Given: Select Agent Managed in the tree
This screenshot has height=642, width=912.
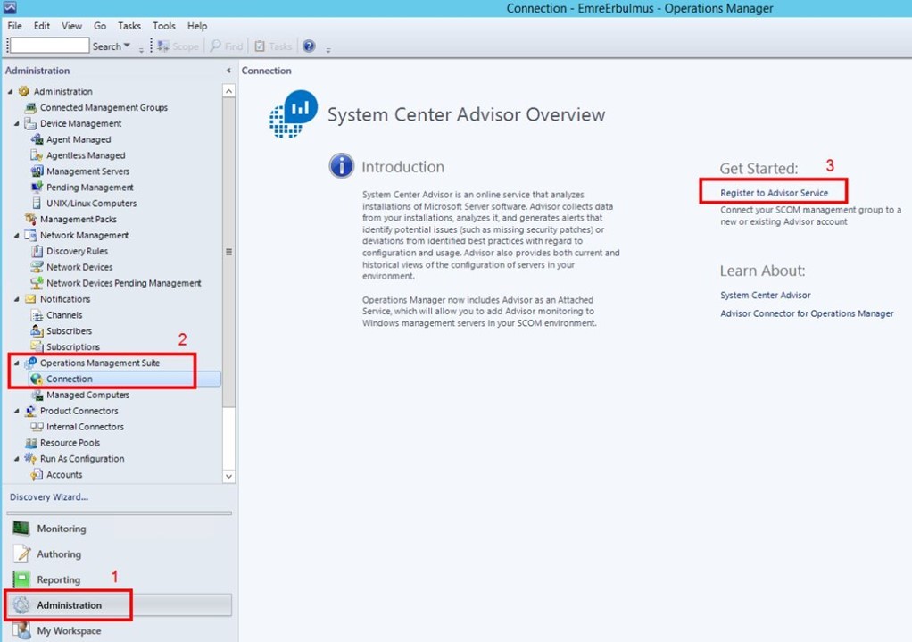Looking at the screenshot, I should coord(79,139).
